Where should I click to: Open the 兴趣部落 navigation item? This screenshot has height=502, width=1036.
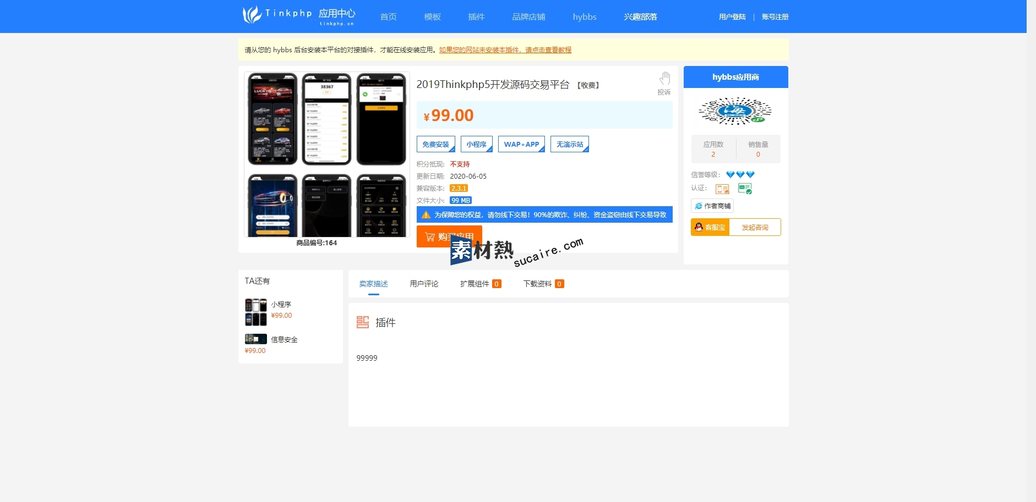[640, 17]
